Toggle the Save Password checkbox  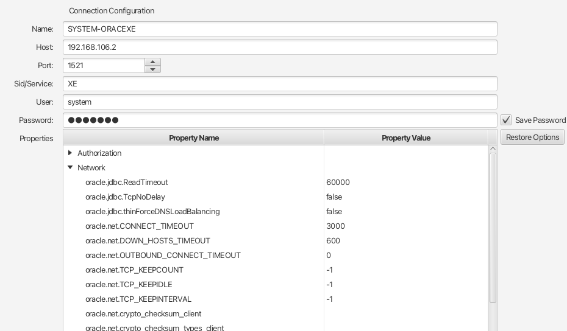click(506, 120)
